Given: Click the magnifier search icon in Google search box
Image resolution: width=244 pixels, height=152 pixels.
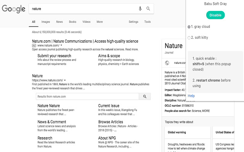Looking at the screenshot, I should [x=148, y=9].
